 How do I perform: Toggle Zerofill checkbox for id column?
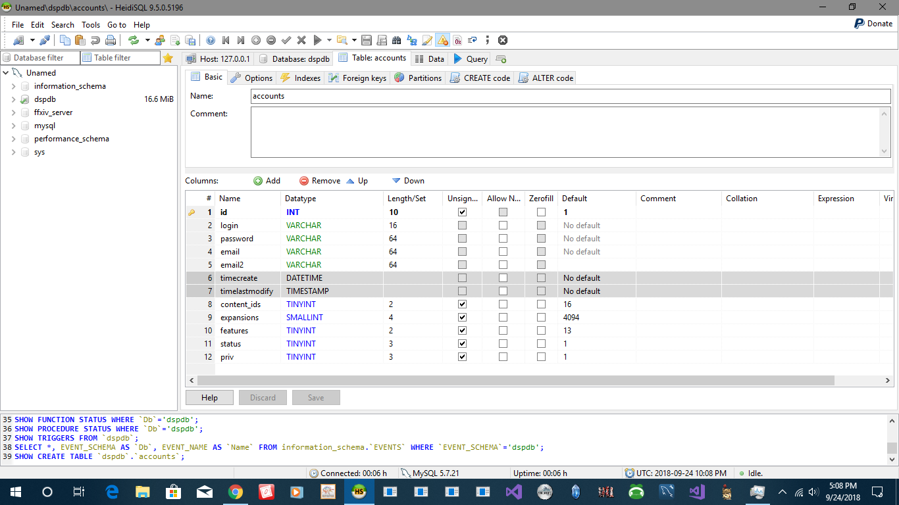click(x=541, y=212)
